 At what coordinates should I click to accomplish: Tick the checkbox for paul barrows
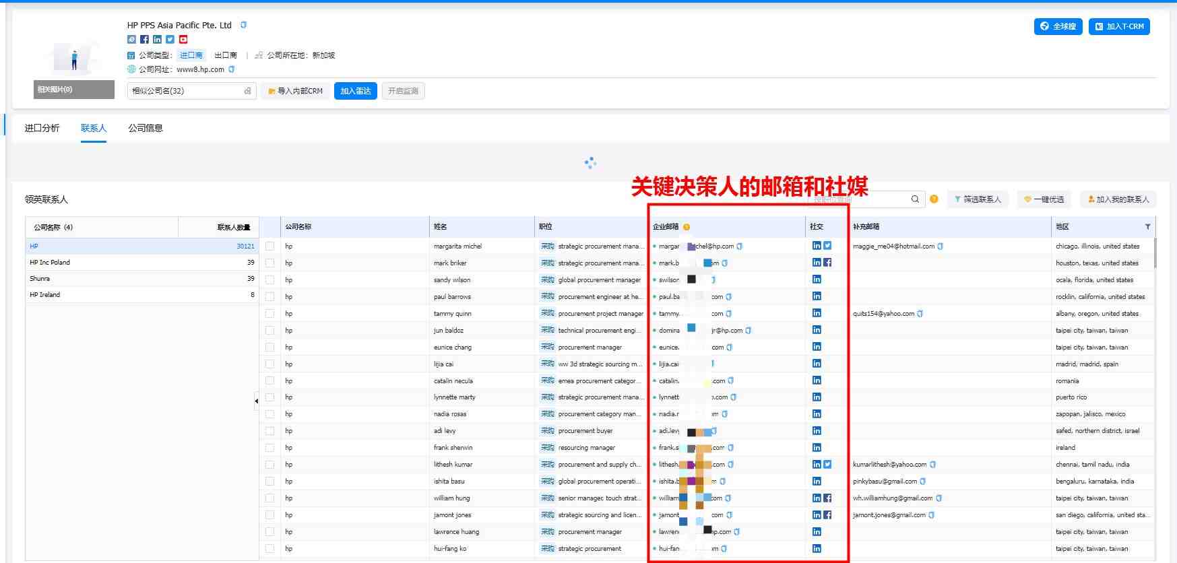(x=269, y=297)
